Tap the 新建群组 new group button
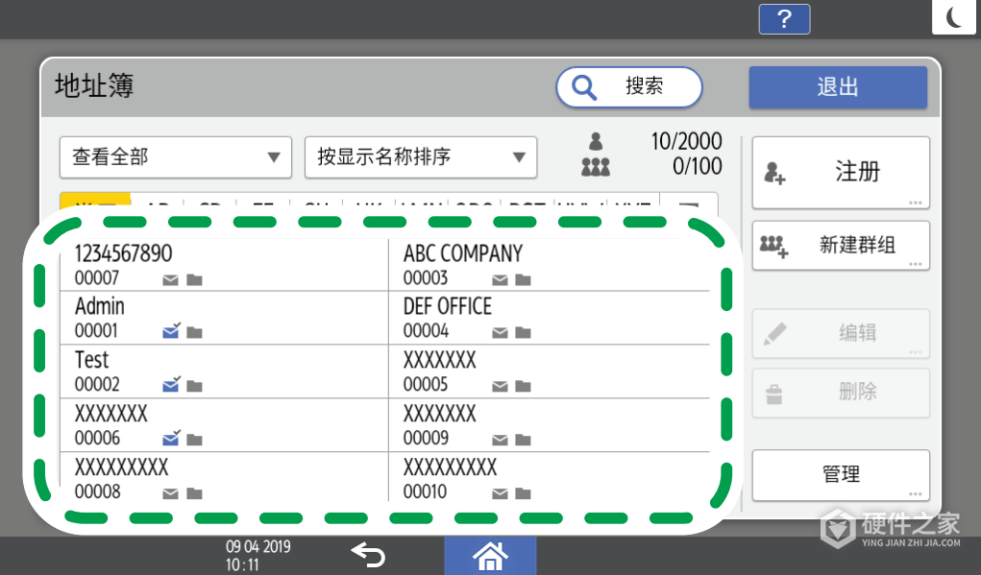 840,246
